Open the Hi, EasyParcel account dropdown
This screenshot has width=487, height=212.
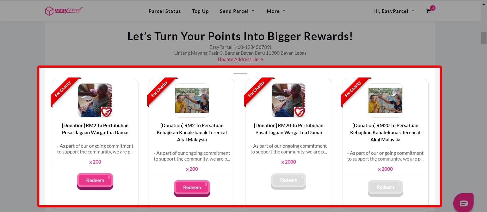393,11
